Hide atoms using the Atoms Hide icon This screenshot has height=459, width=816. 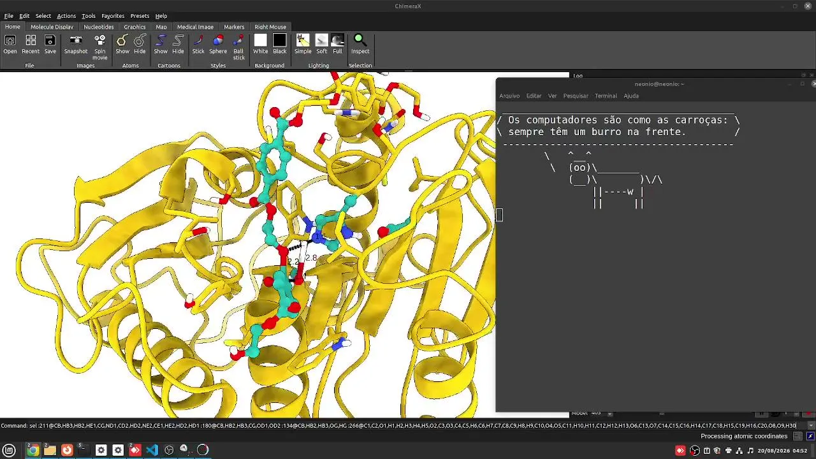[x=140, y=40]
